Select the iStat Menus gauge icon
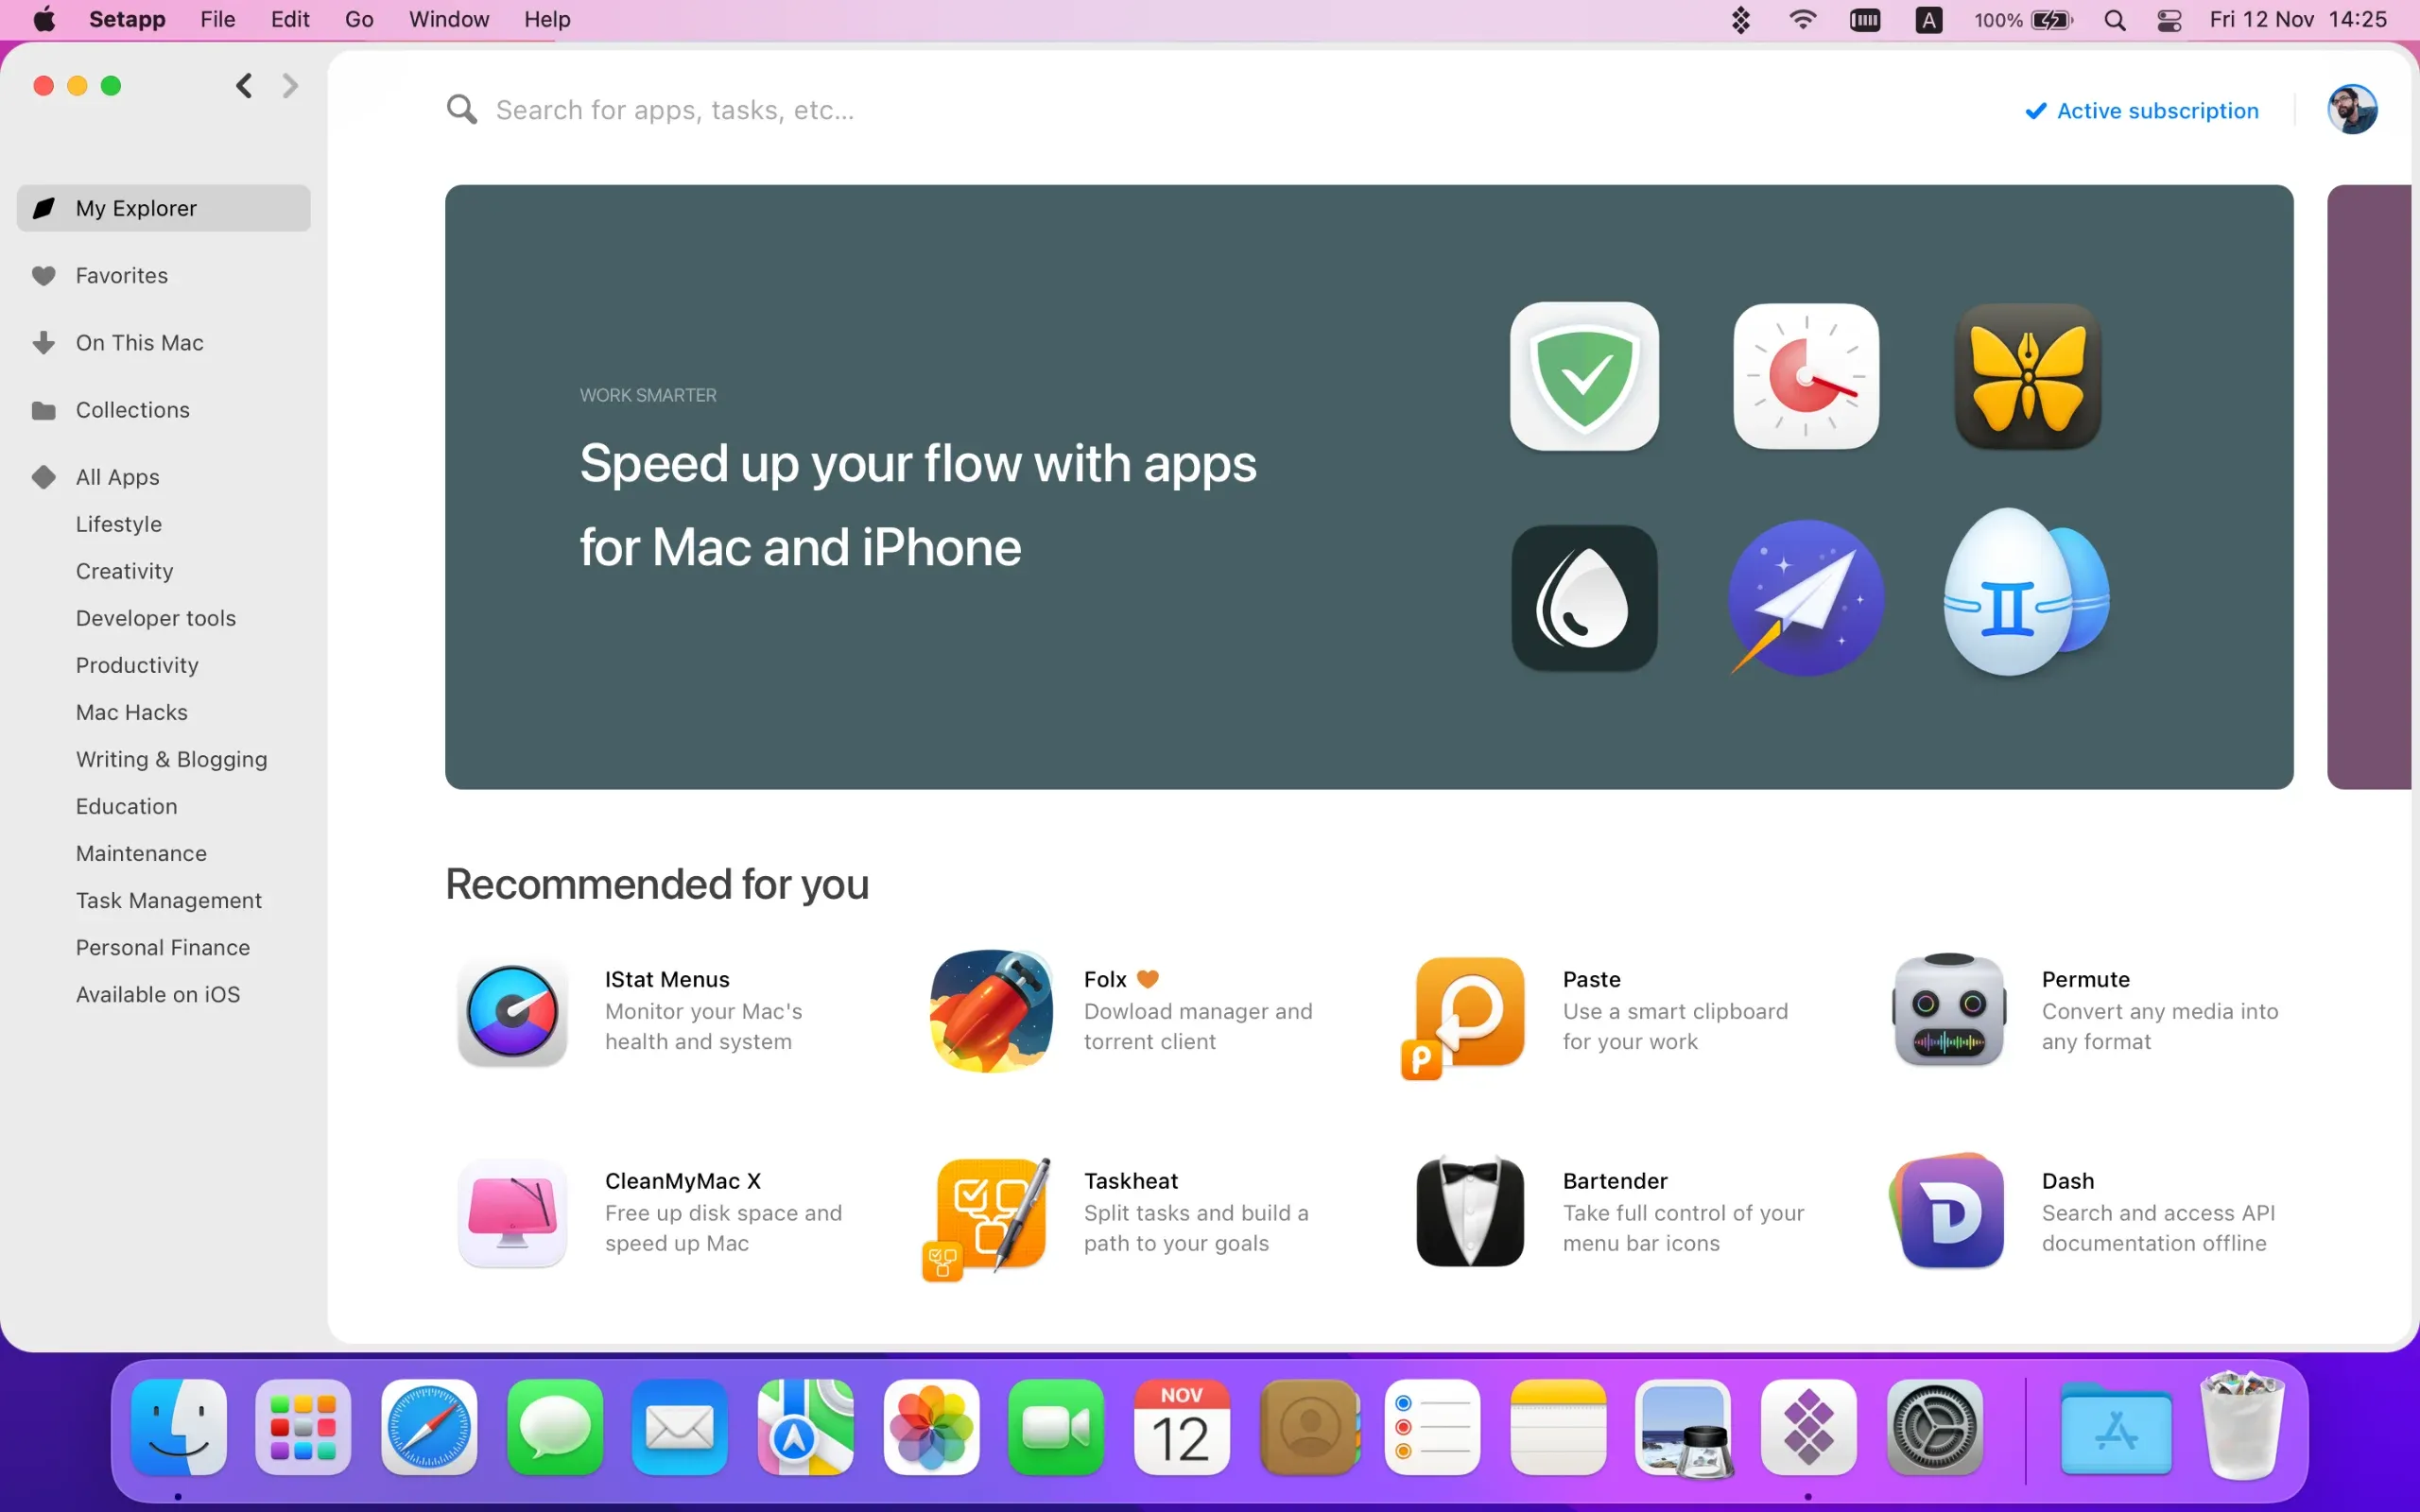The image size is (2420, 1512). (x=512, y=1011)
